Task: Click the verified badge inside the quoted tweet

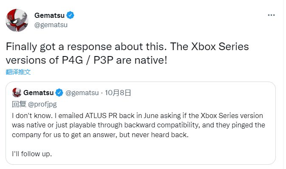Action: tap(59, 93)
